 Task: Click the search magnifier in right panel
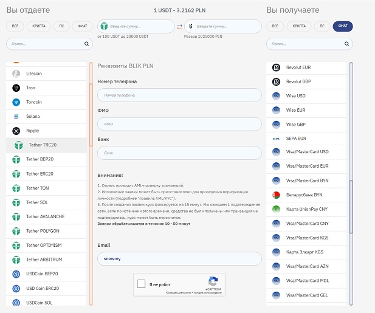click(348, 44)
